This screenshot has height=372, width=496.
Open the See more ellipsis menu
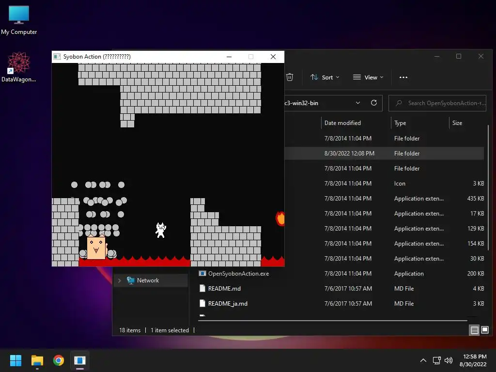(x=403, y=77)
